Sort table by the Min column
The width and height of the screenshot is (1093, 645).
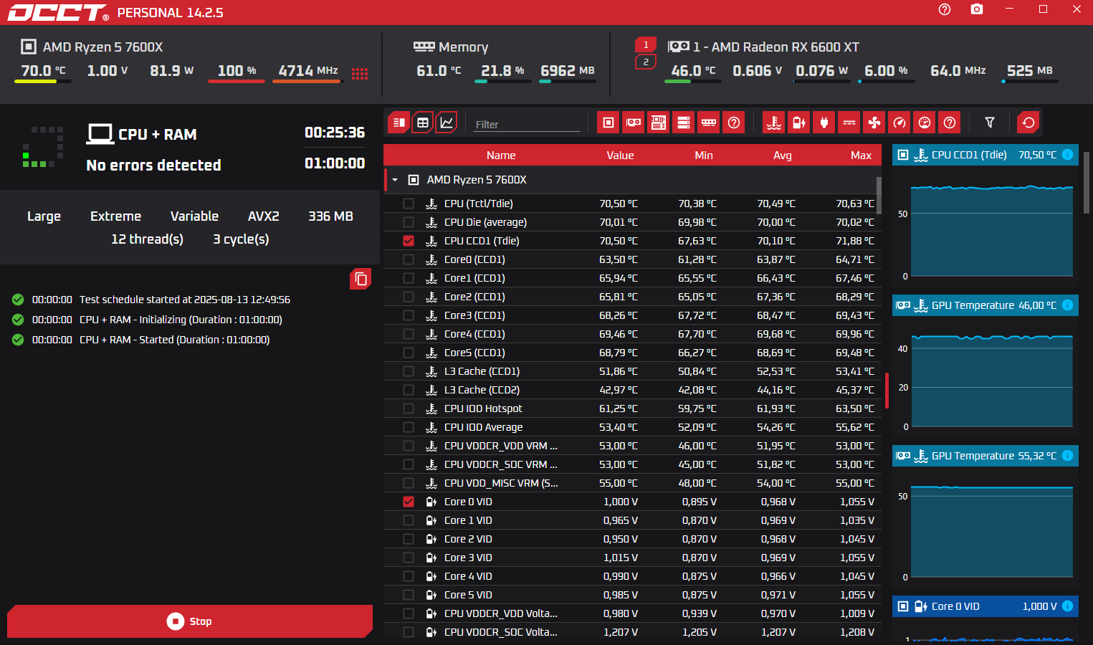pos(704,156)
